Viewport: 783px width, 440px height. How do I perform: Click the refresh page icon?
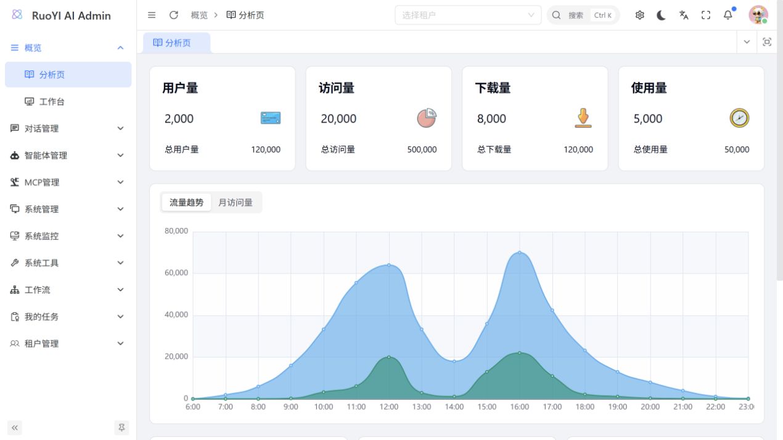pos(174,15)
